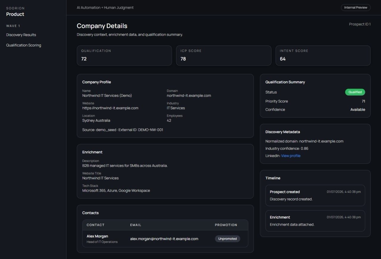This screenshot has width=381, height=259.
Task: Click the Qualification Summary heading
Action: coord(285,82)
